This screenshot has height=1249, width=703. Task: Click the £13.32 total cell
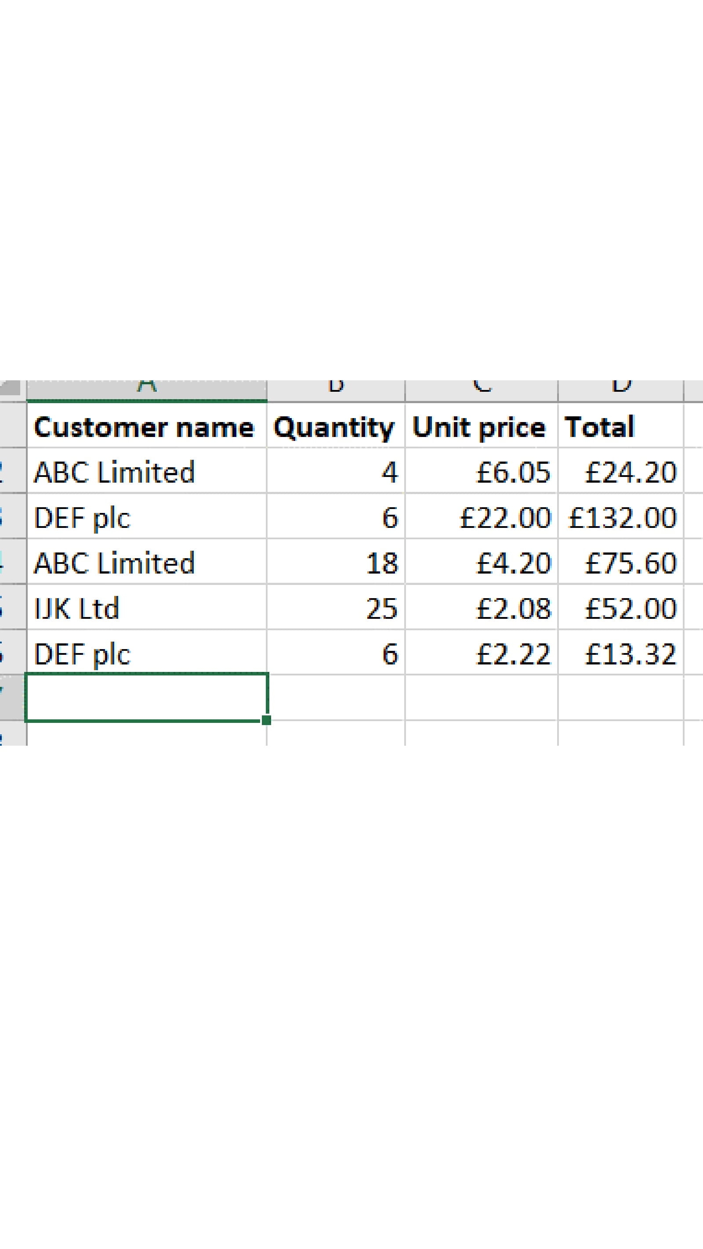[620, 653]
